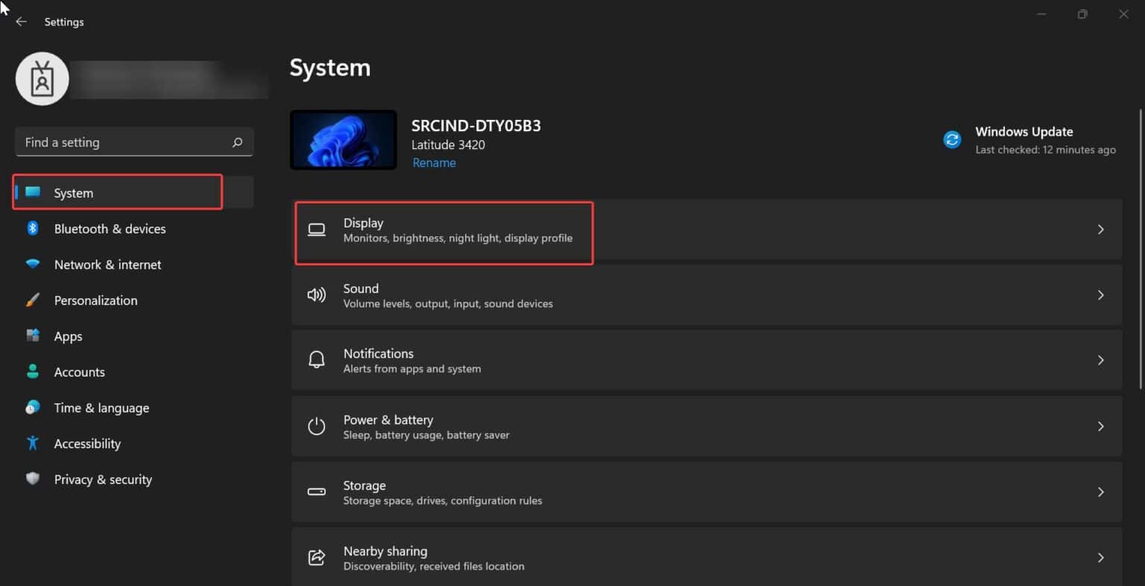Click the Privacy & security shield icon
The height and width of the screenshot is (586, 1145).
[x=32, y=479]
